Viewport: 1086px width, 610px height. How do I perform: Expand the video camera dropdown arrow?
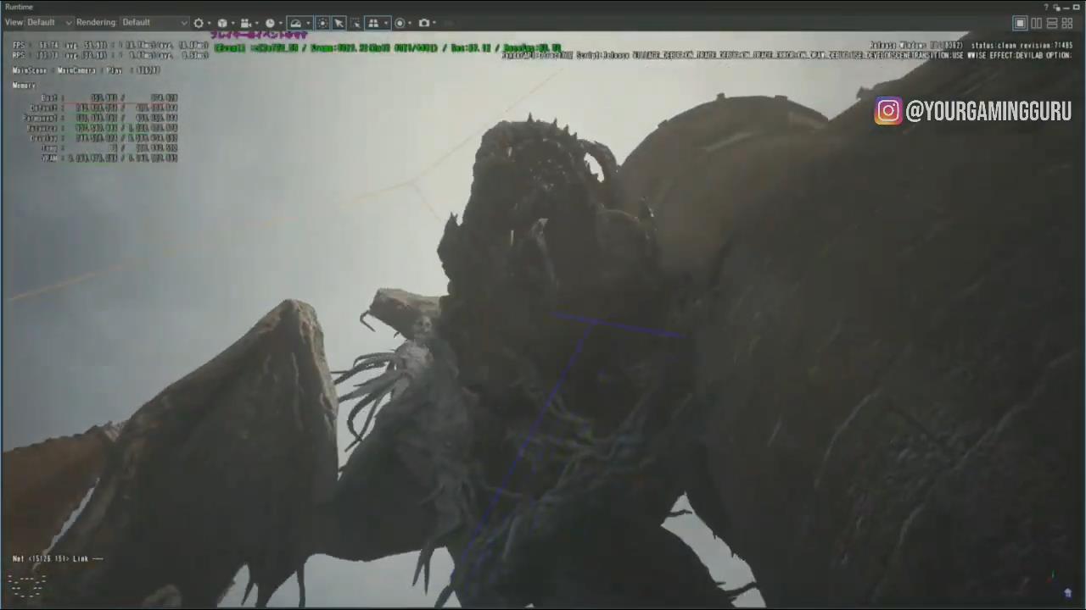pos(256,23)
